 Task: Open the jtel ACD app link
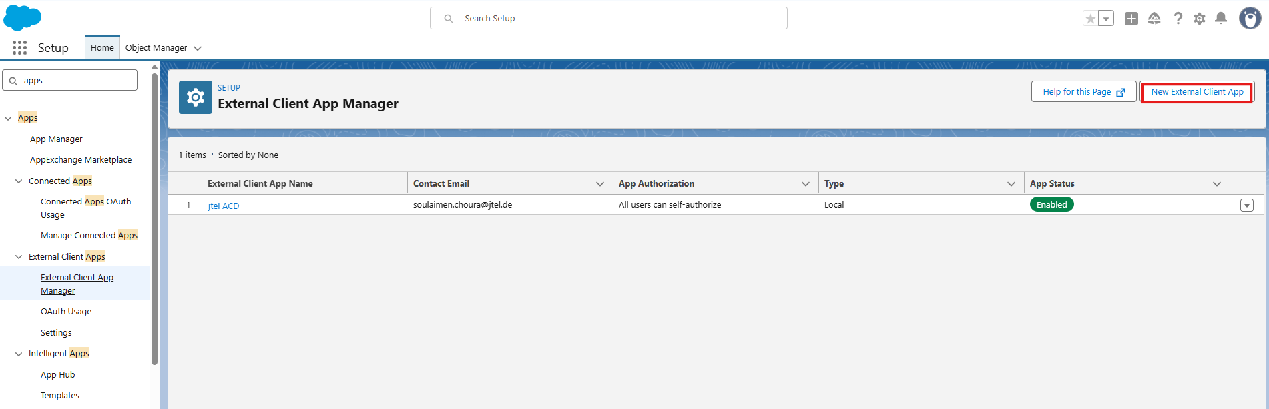[x=224, y=206]
